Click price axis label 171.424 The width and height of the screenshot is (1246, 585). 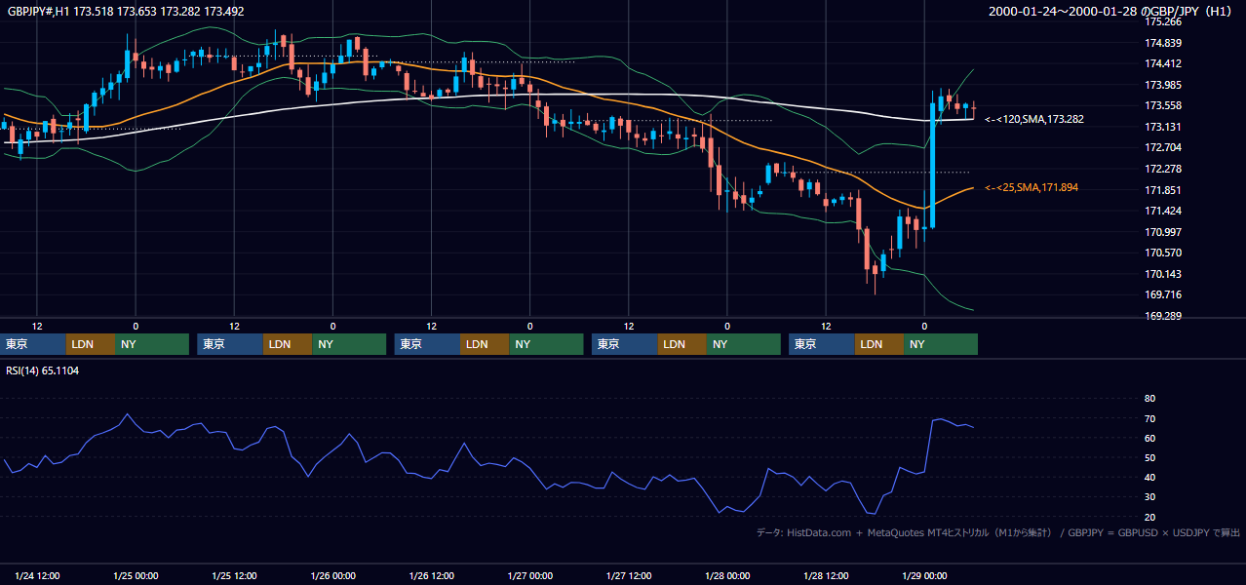[1161, 211]
